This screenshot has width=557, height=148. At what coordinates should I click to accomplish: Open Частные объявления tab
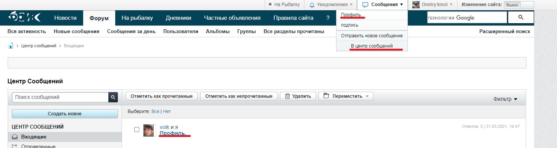(232, 18)
